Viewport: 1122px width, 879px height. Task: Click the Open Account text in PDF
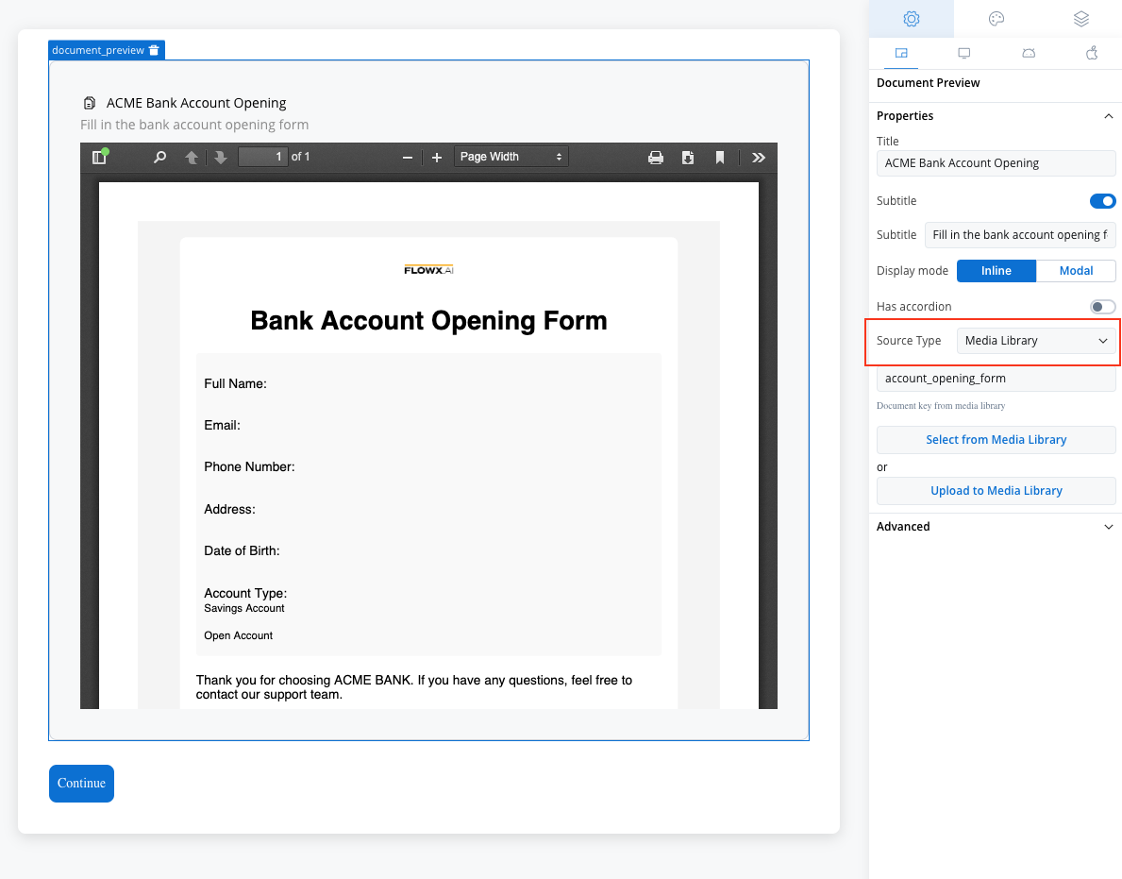point(239,635)
